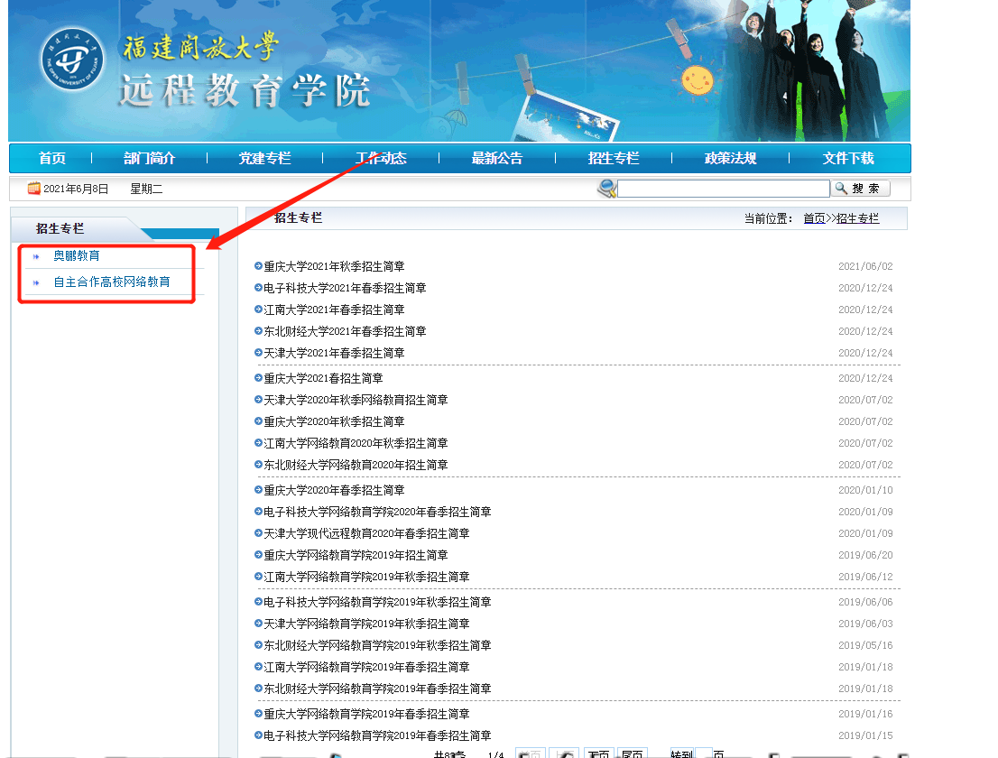Open 天津大学现代远程教育2020年春季招生简章
Screen dimensions: 998x758
(x=366, y=533)
